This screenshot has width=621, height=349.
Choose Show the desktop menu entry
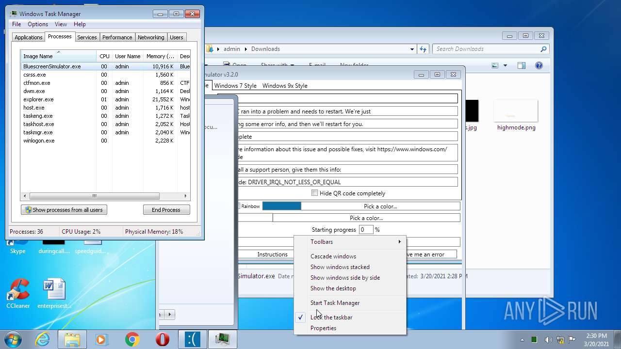350,288
